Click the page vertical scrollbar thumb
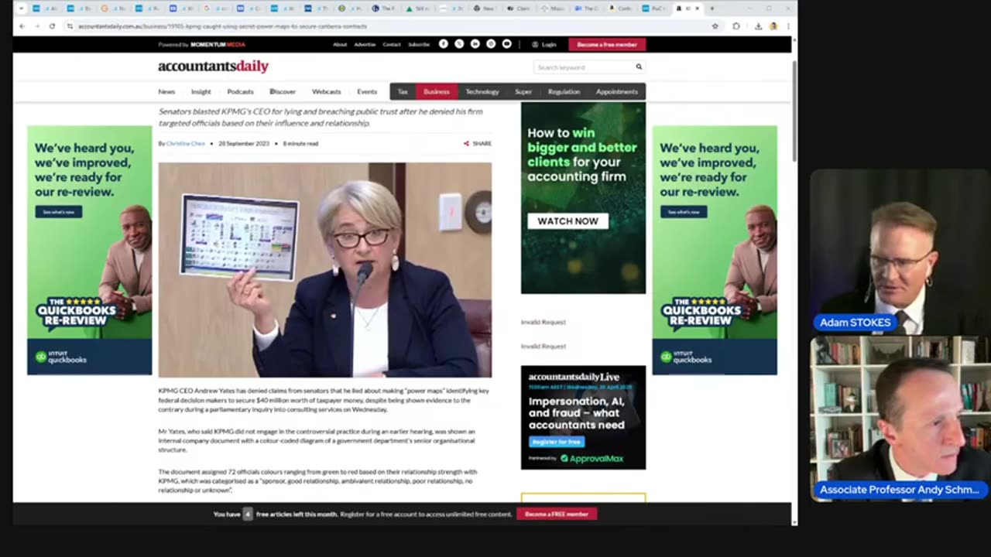The image size is (991, 557). coord(794,110)
